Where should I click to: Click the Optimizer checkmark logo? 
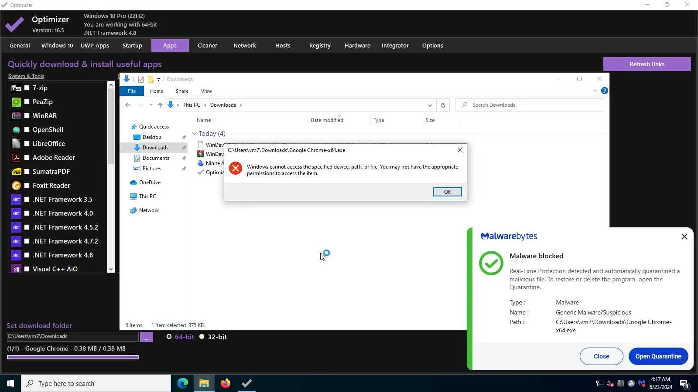pyautogui.click(x=14, y=24)
